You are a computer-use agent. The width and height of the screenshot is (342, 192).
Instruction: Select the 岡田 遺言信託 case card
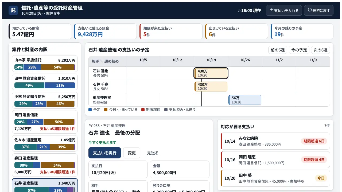click(45, 122)
